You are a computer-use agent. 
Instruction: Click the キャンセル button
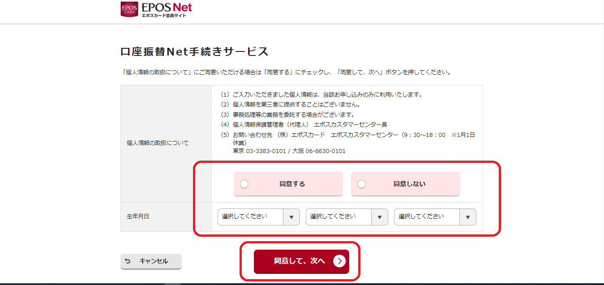coord(151,261)
